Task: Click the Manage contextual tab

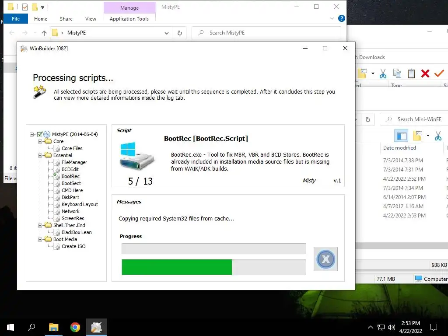Action: [129, 8]
